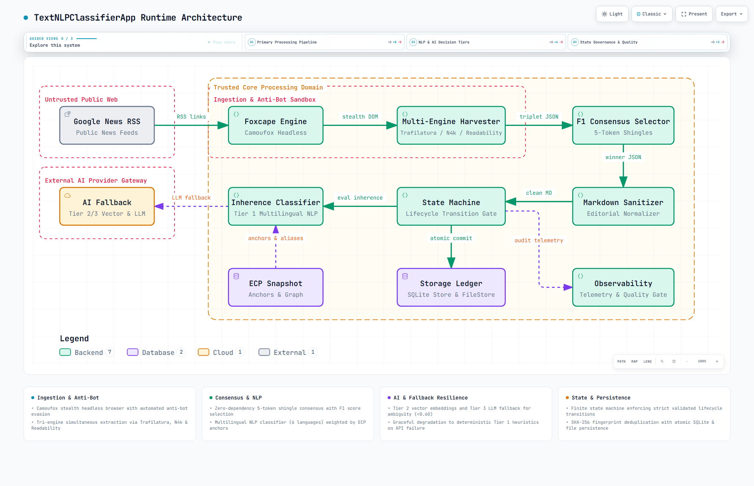Click the Present button
This screenshot has width=754, height=486.
(x=694, y=14)
